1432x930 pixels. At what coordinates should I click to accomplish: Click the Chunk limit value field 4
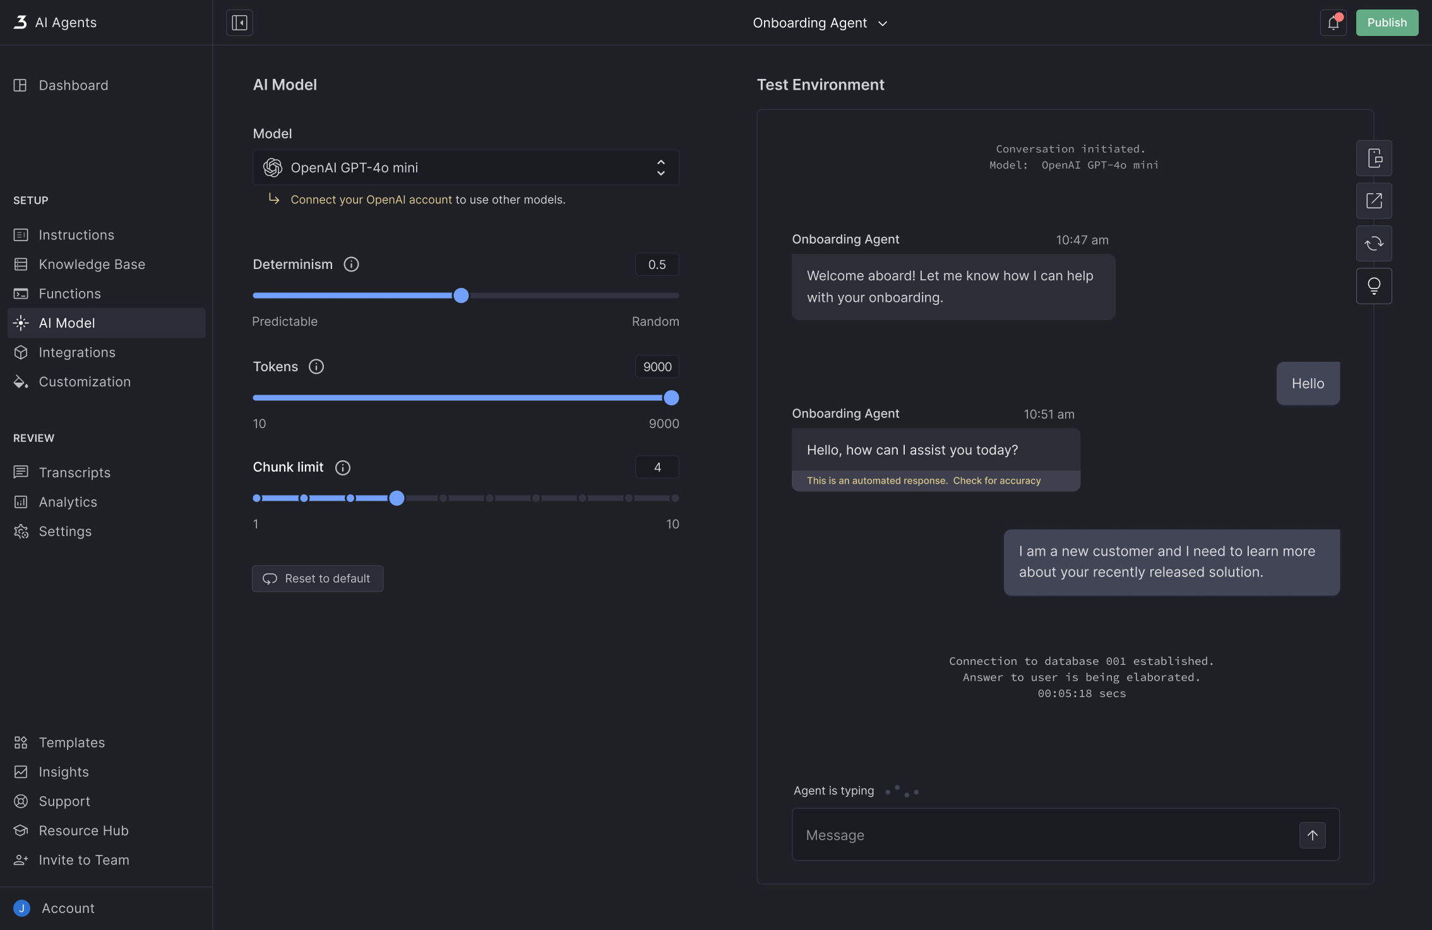(x=657, y=467)
